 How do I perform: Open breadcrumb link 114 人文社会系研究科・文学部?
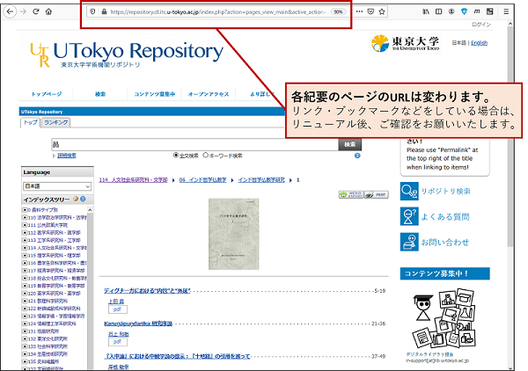[134, 180]
